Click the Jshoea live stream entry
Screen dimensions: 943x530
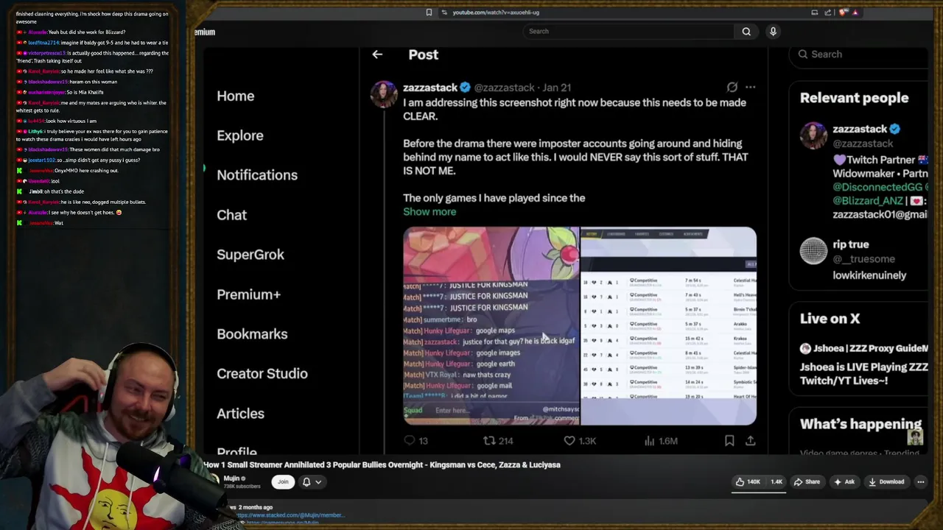(863, 364)
